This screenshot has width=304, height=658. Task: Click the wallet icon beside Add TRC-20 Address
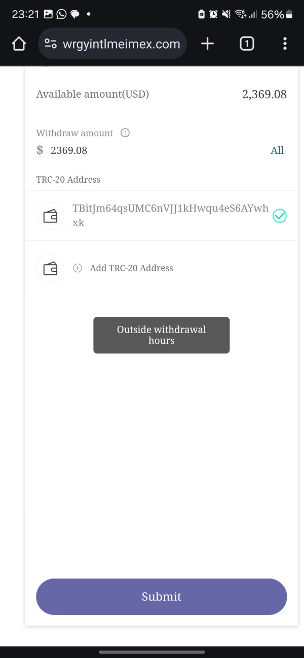click(50, 268)
